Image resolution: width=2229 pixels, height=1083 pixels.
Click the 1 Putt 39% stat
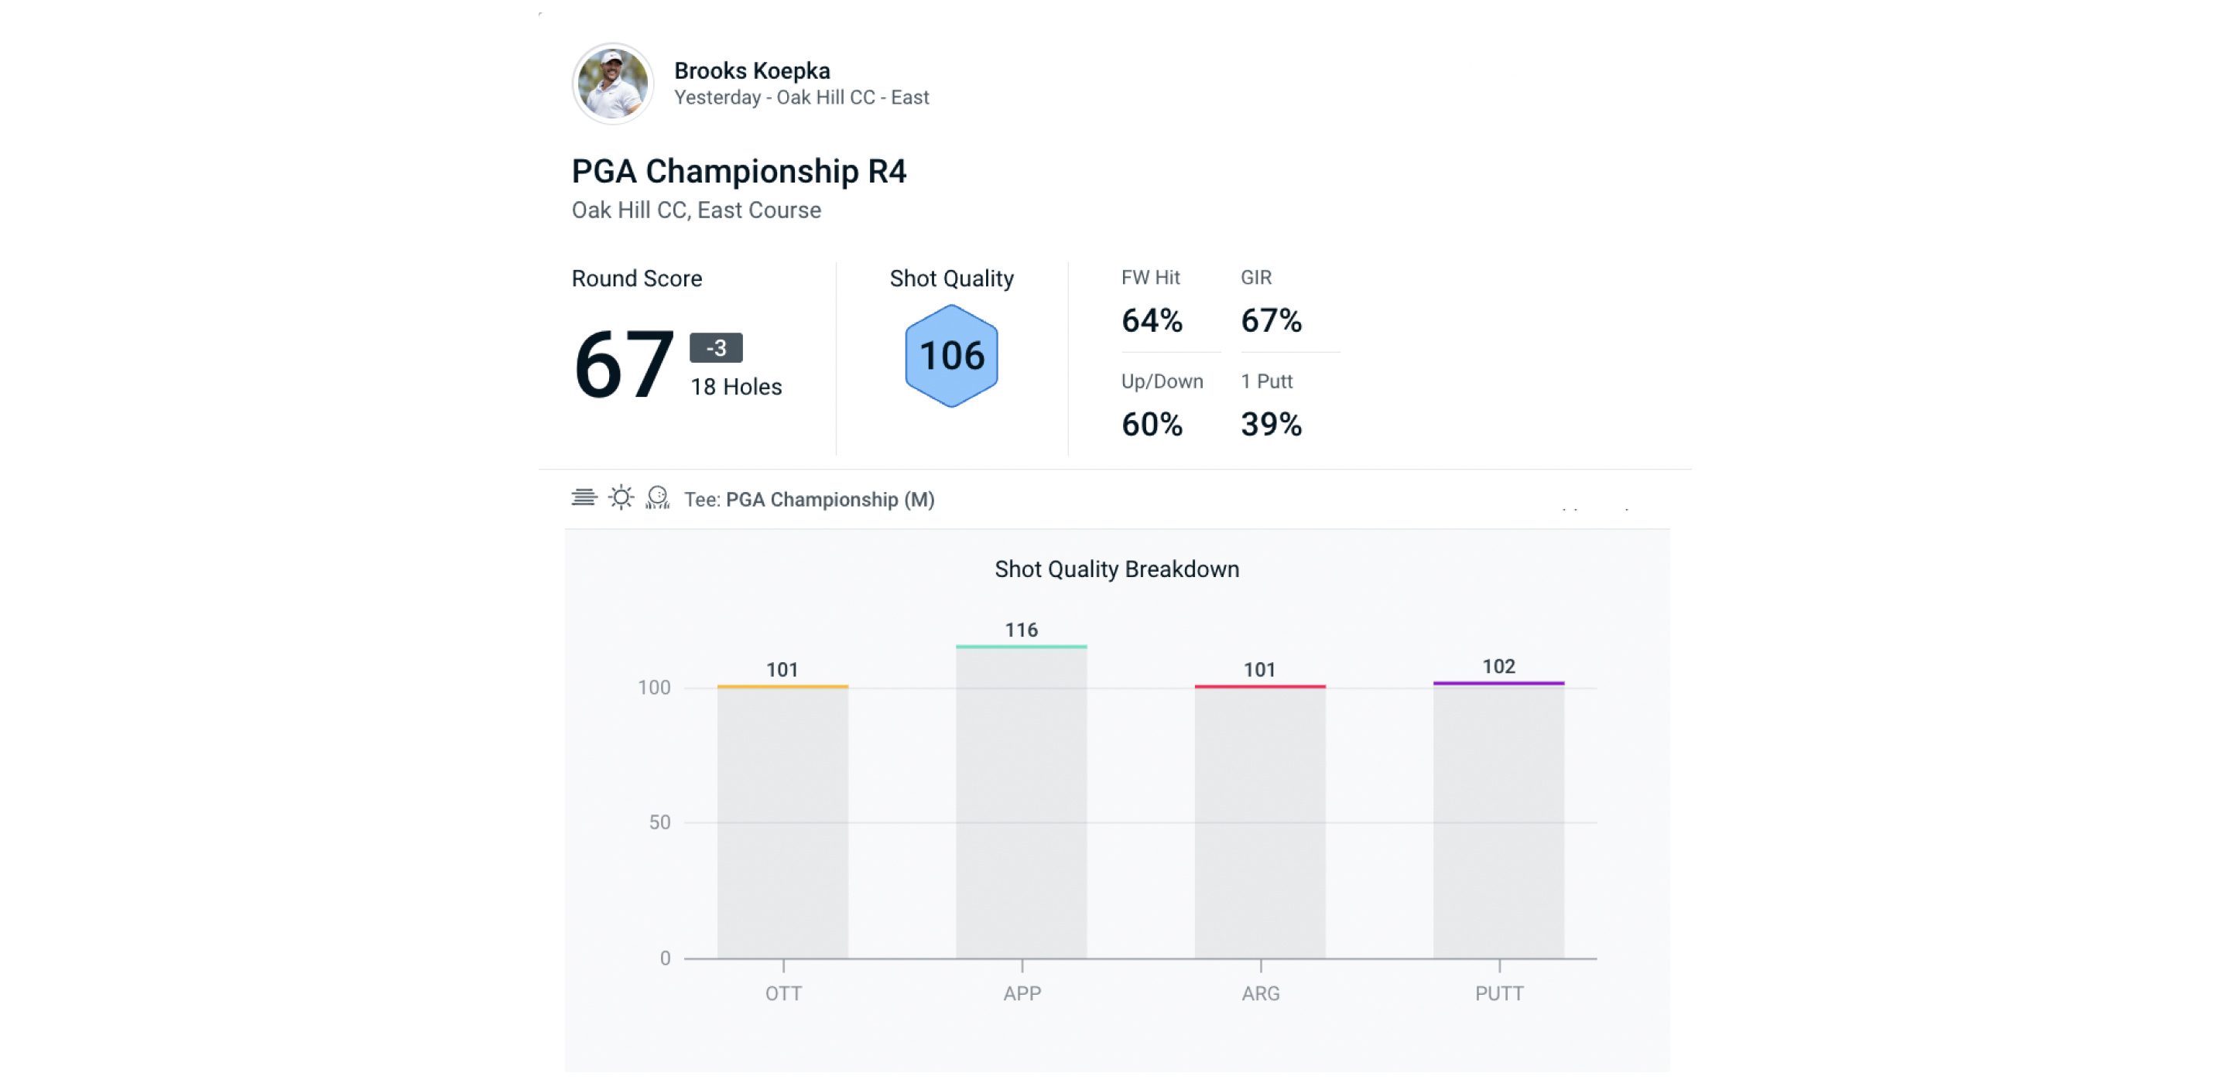point(1270,424)
